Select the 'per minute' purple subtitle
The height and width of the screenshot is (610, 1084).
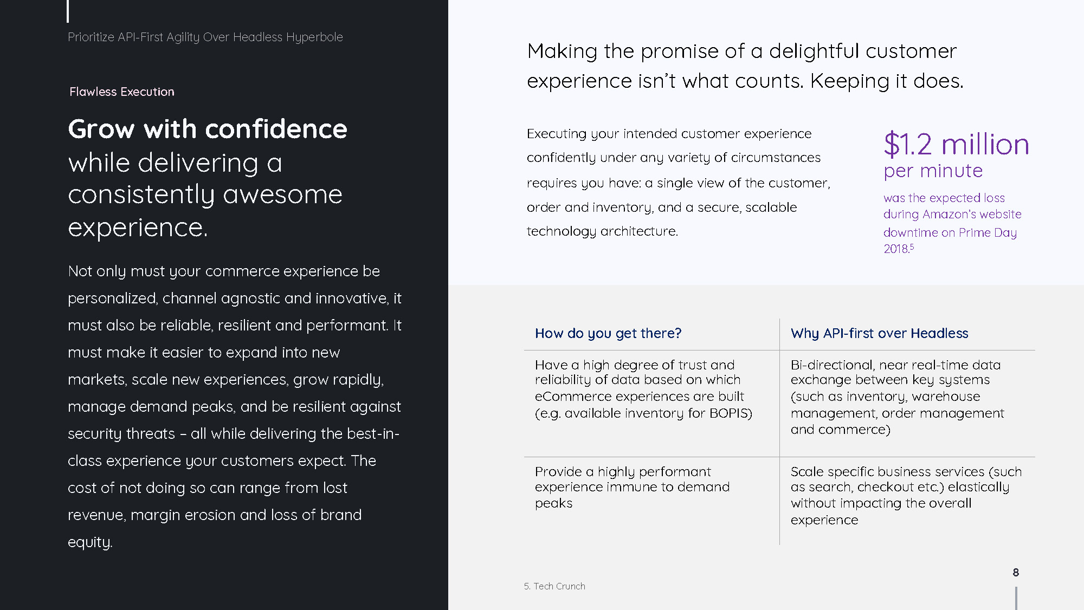[933, 171]
